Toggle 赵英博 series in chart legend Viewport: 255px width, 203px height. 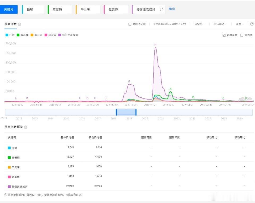coord(50,35)
